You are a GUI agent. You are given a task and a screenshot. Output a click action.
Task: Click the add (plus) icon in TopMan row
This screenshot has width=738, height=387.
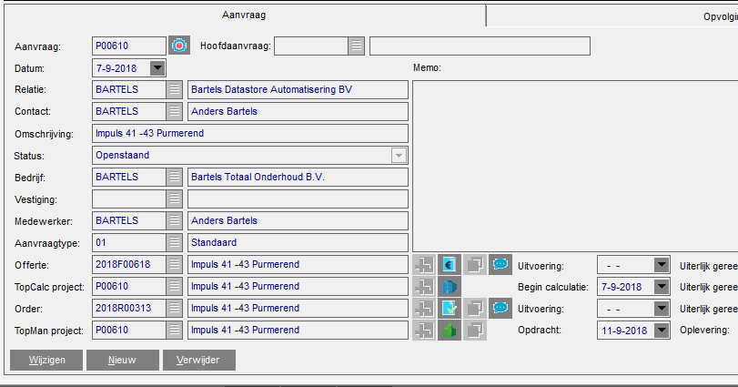pos(424,330)
